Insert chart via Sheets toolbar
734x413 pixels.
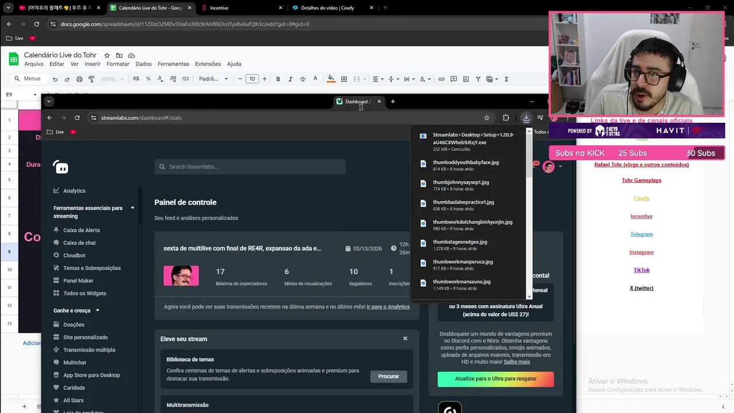(466, 79)
